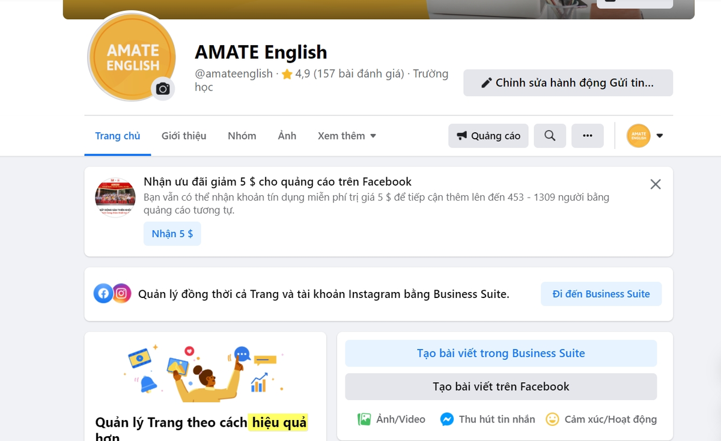Screen dimensions: 721x441
Task: Click the ad thumbnail in the discount banner
Action: [x=115, y=197]
